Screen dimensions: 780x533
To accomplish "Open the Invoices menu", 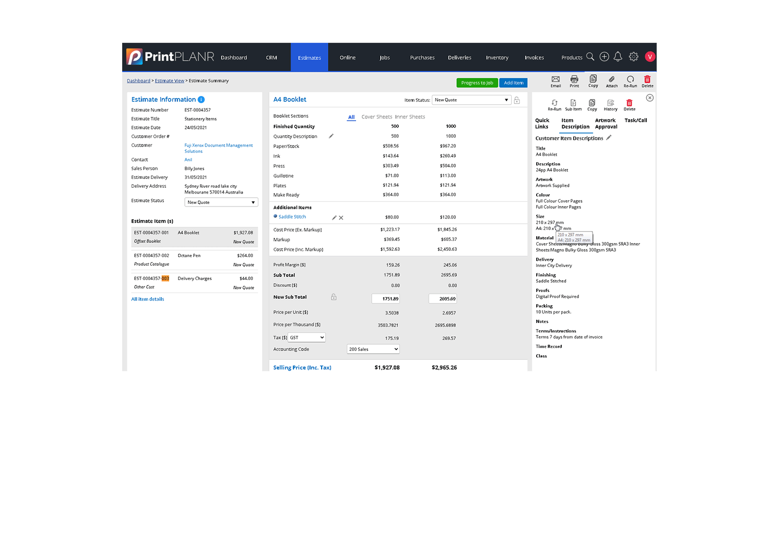I will click(x=534, y=58).
